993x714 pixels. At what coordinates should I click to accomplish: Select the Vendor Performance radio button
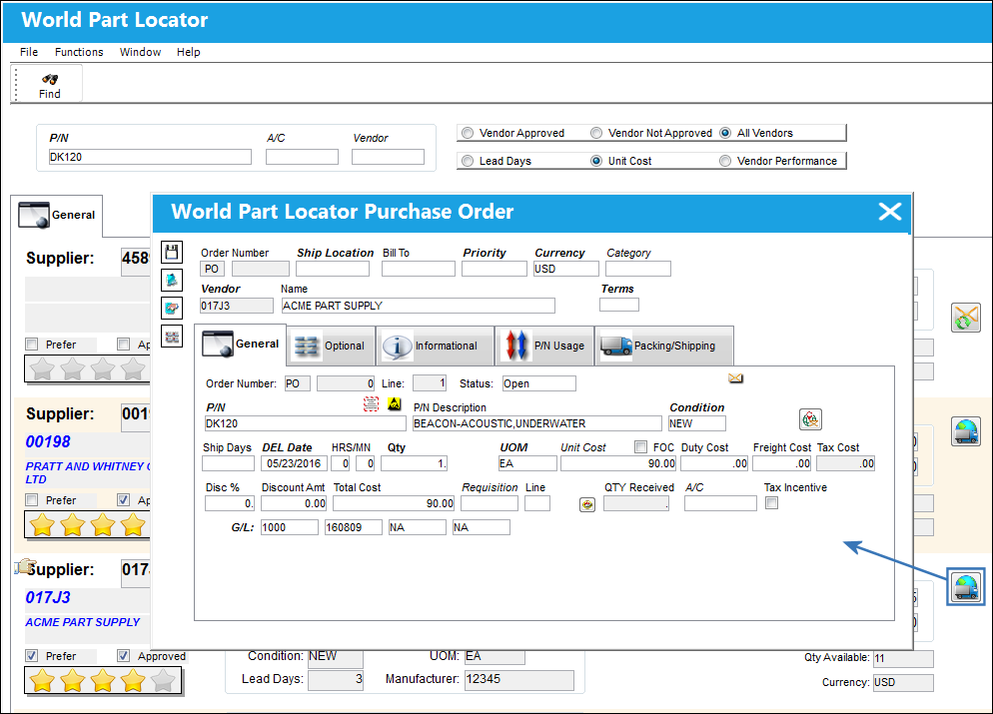tap(725, 161)
